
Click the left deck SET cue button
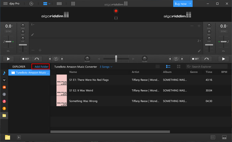[x=26, y=59]
